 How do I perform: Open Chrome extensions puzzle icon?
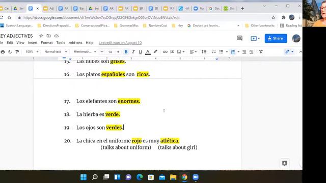pyautogui.click(x=283, y=18)
